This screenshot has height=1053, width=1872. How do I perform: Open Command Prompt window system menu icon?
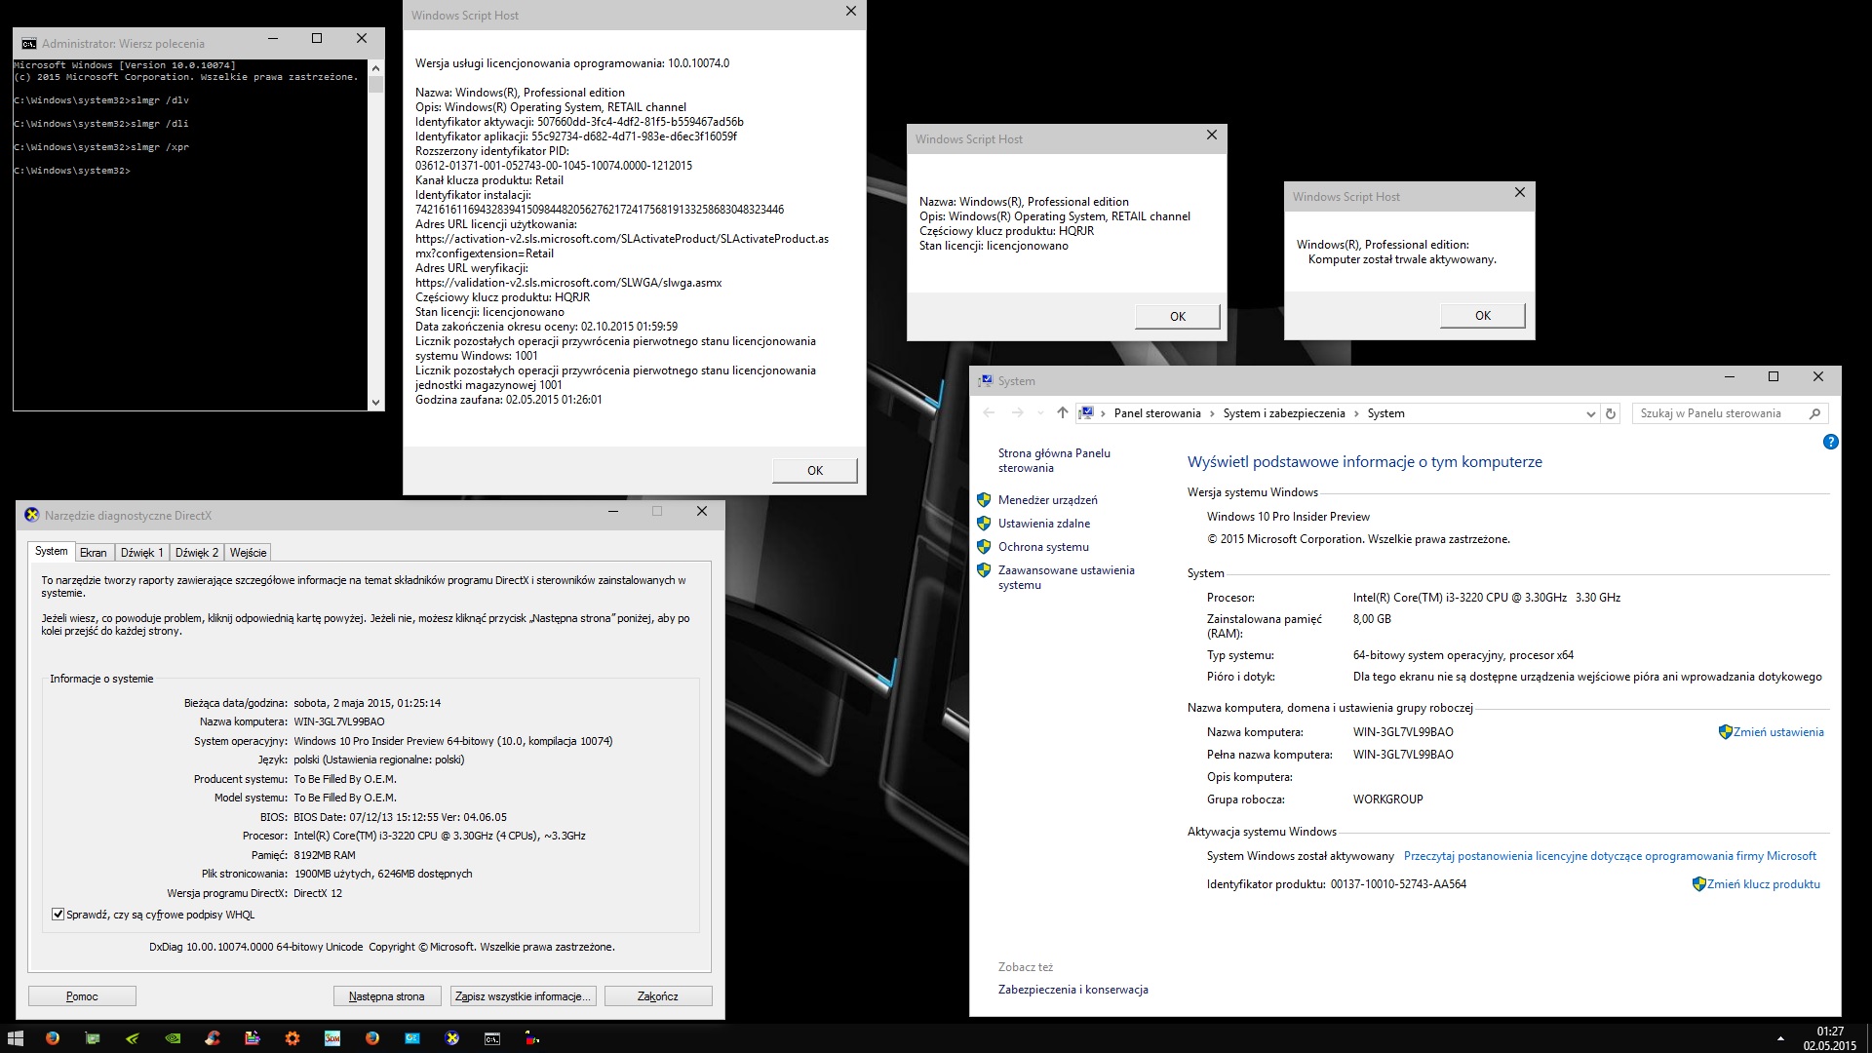(x=28, y=43)
